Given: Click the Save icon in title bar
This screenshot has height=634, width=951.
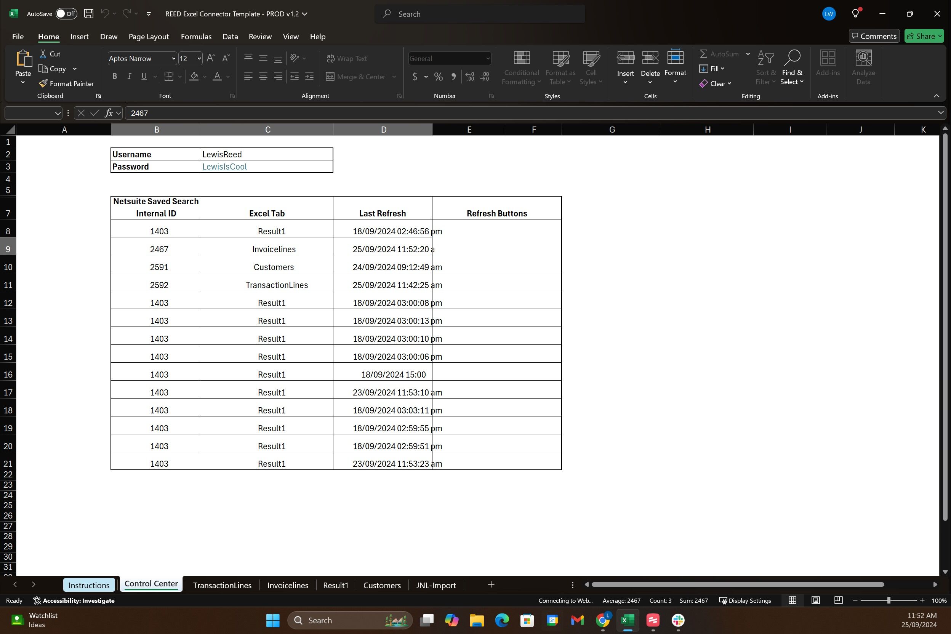Looking at the screenshot, I should coord(88,14).
